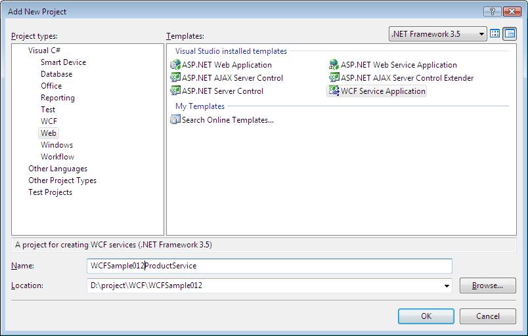Select Windows project type
The height and width of the screenshot is (336, 528).
pyautogui.click(x=56, y=145)
